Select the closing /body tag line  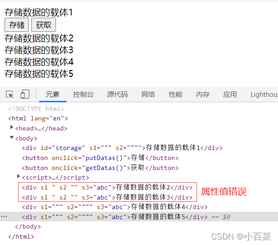[28, 226]
